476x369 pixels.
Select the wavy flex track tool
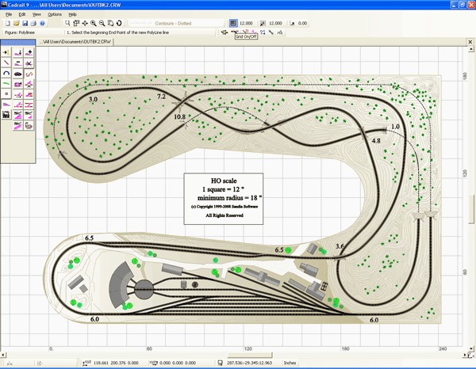29,74
